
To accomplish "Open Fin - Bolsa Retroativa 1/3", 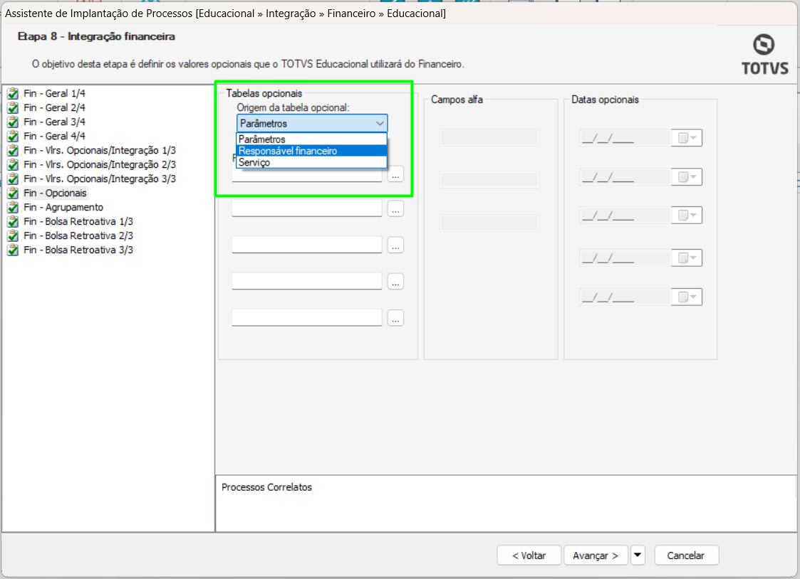I will (78, 221).
